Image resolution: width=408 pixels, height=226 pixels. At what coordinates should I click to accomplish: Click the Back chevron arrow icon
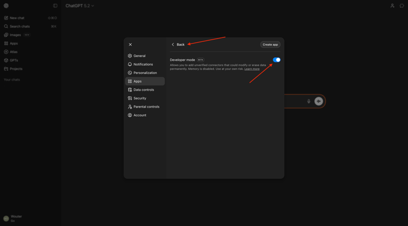click(173, 45)
